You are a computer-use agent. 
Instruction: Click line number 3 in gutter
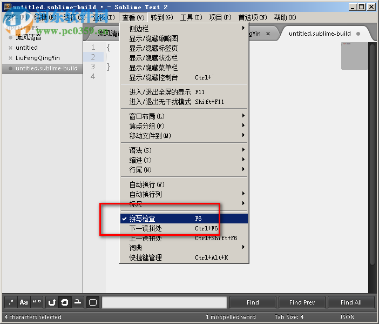click(93, 67)
